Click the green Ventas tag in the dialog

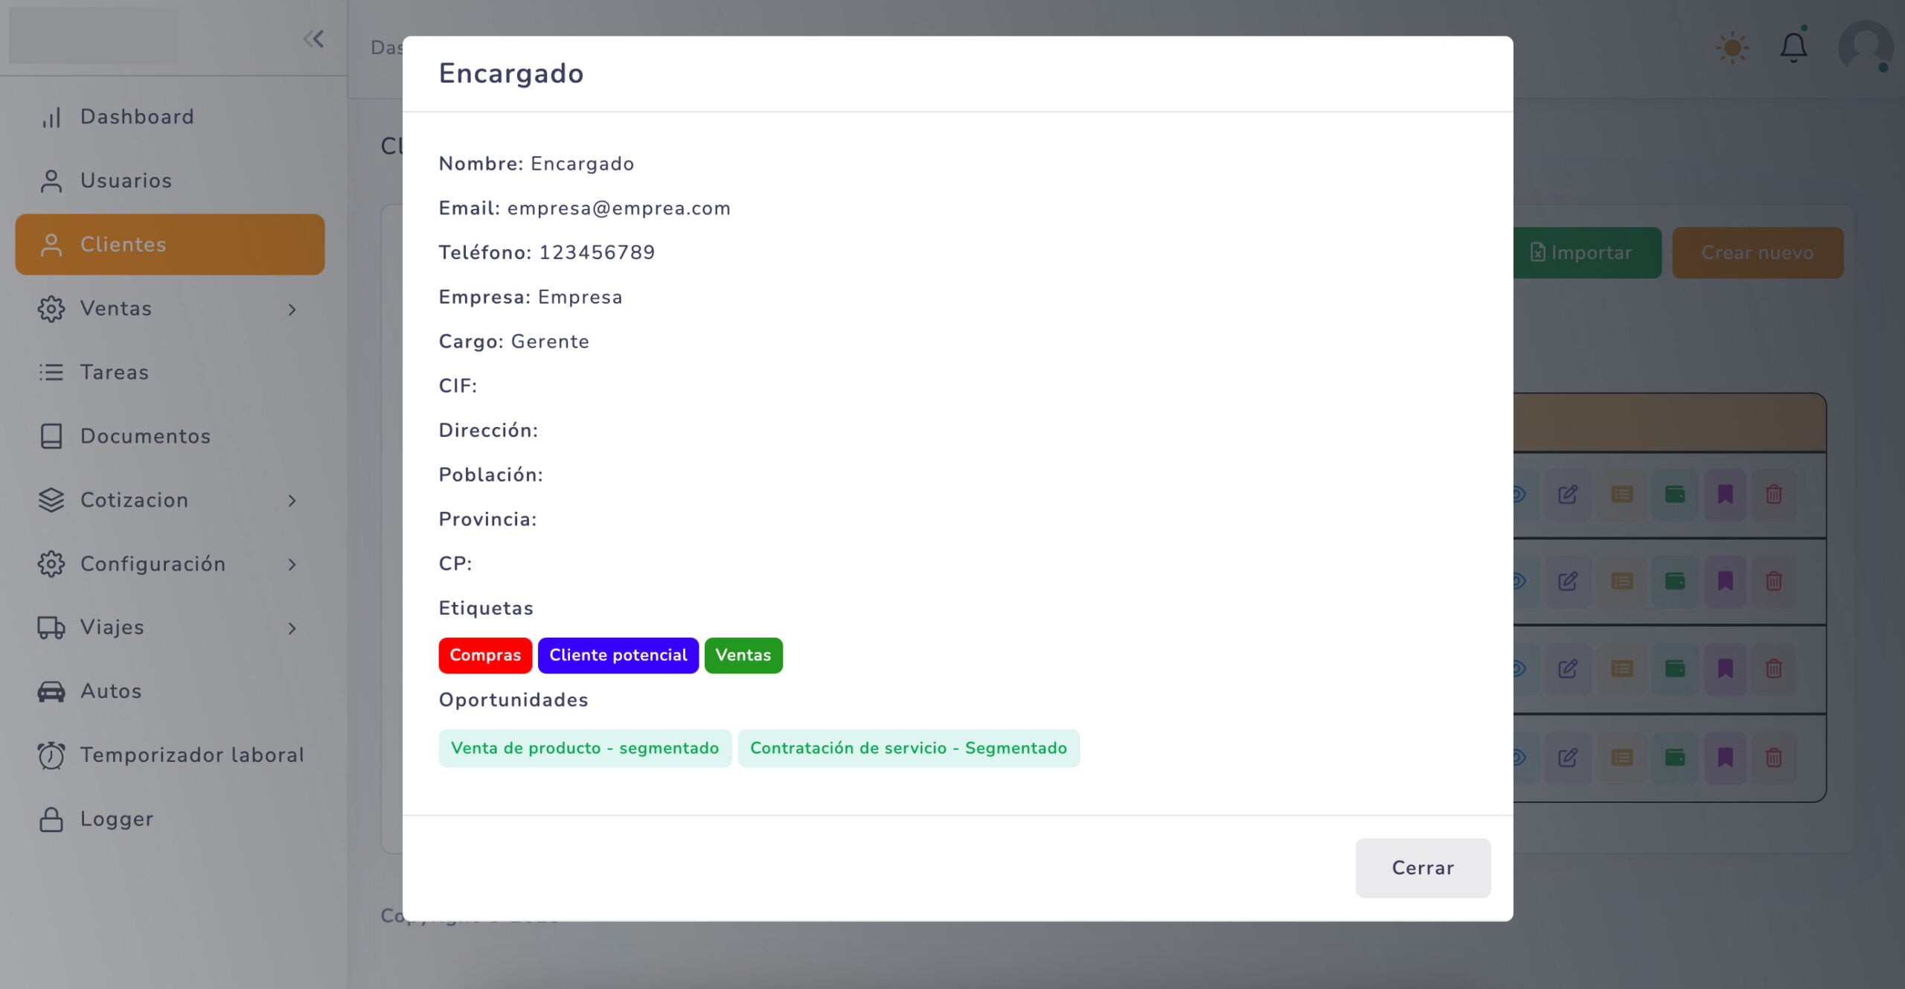click(743, 656)
